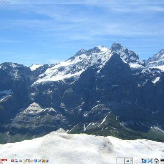Viewport: 164px width, 164px height.
Task: Open the pale yellow launcher icon after monitor
Action: click(x=32, y=161)
